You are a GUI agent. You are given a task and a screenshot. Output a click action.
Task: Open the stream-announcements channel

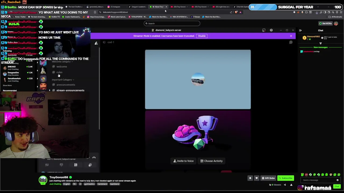click(x=70, y=90)
